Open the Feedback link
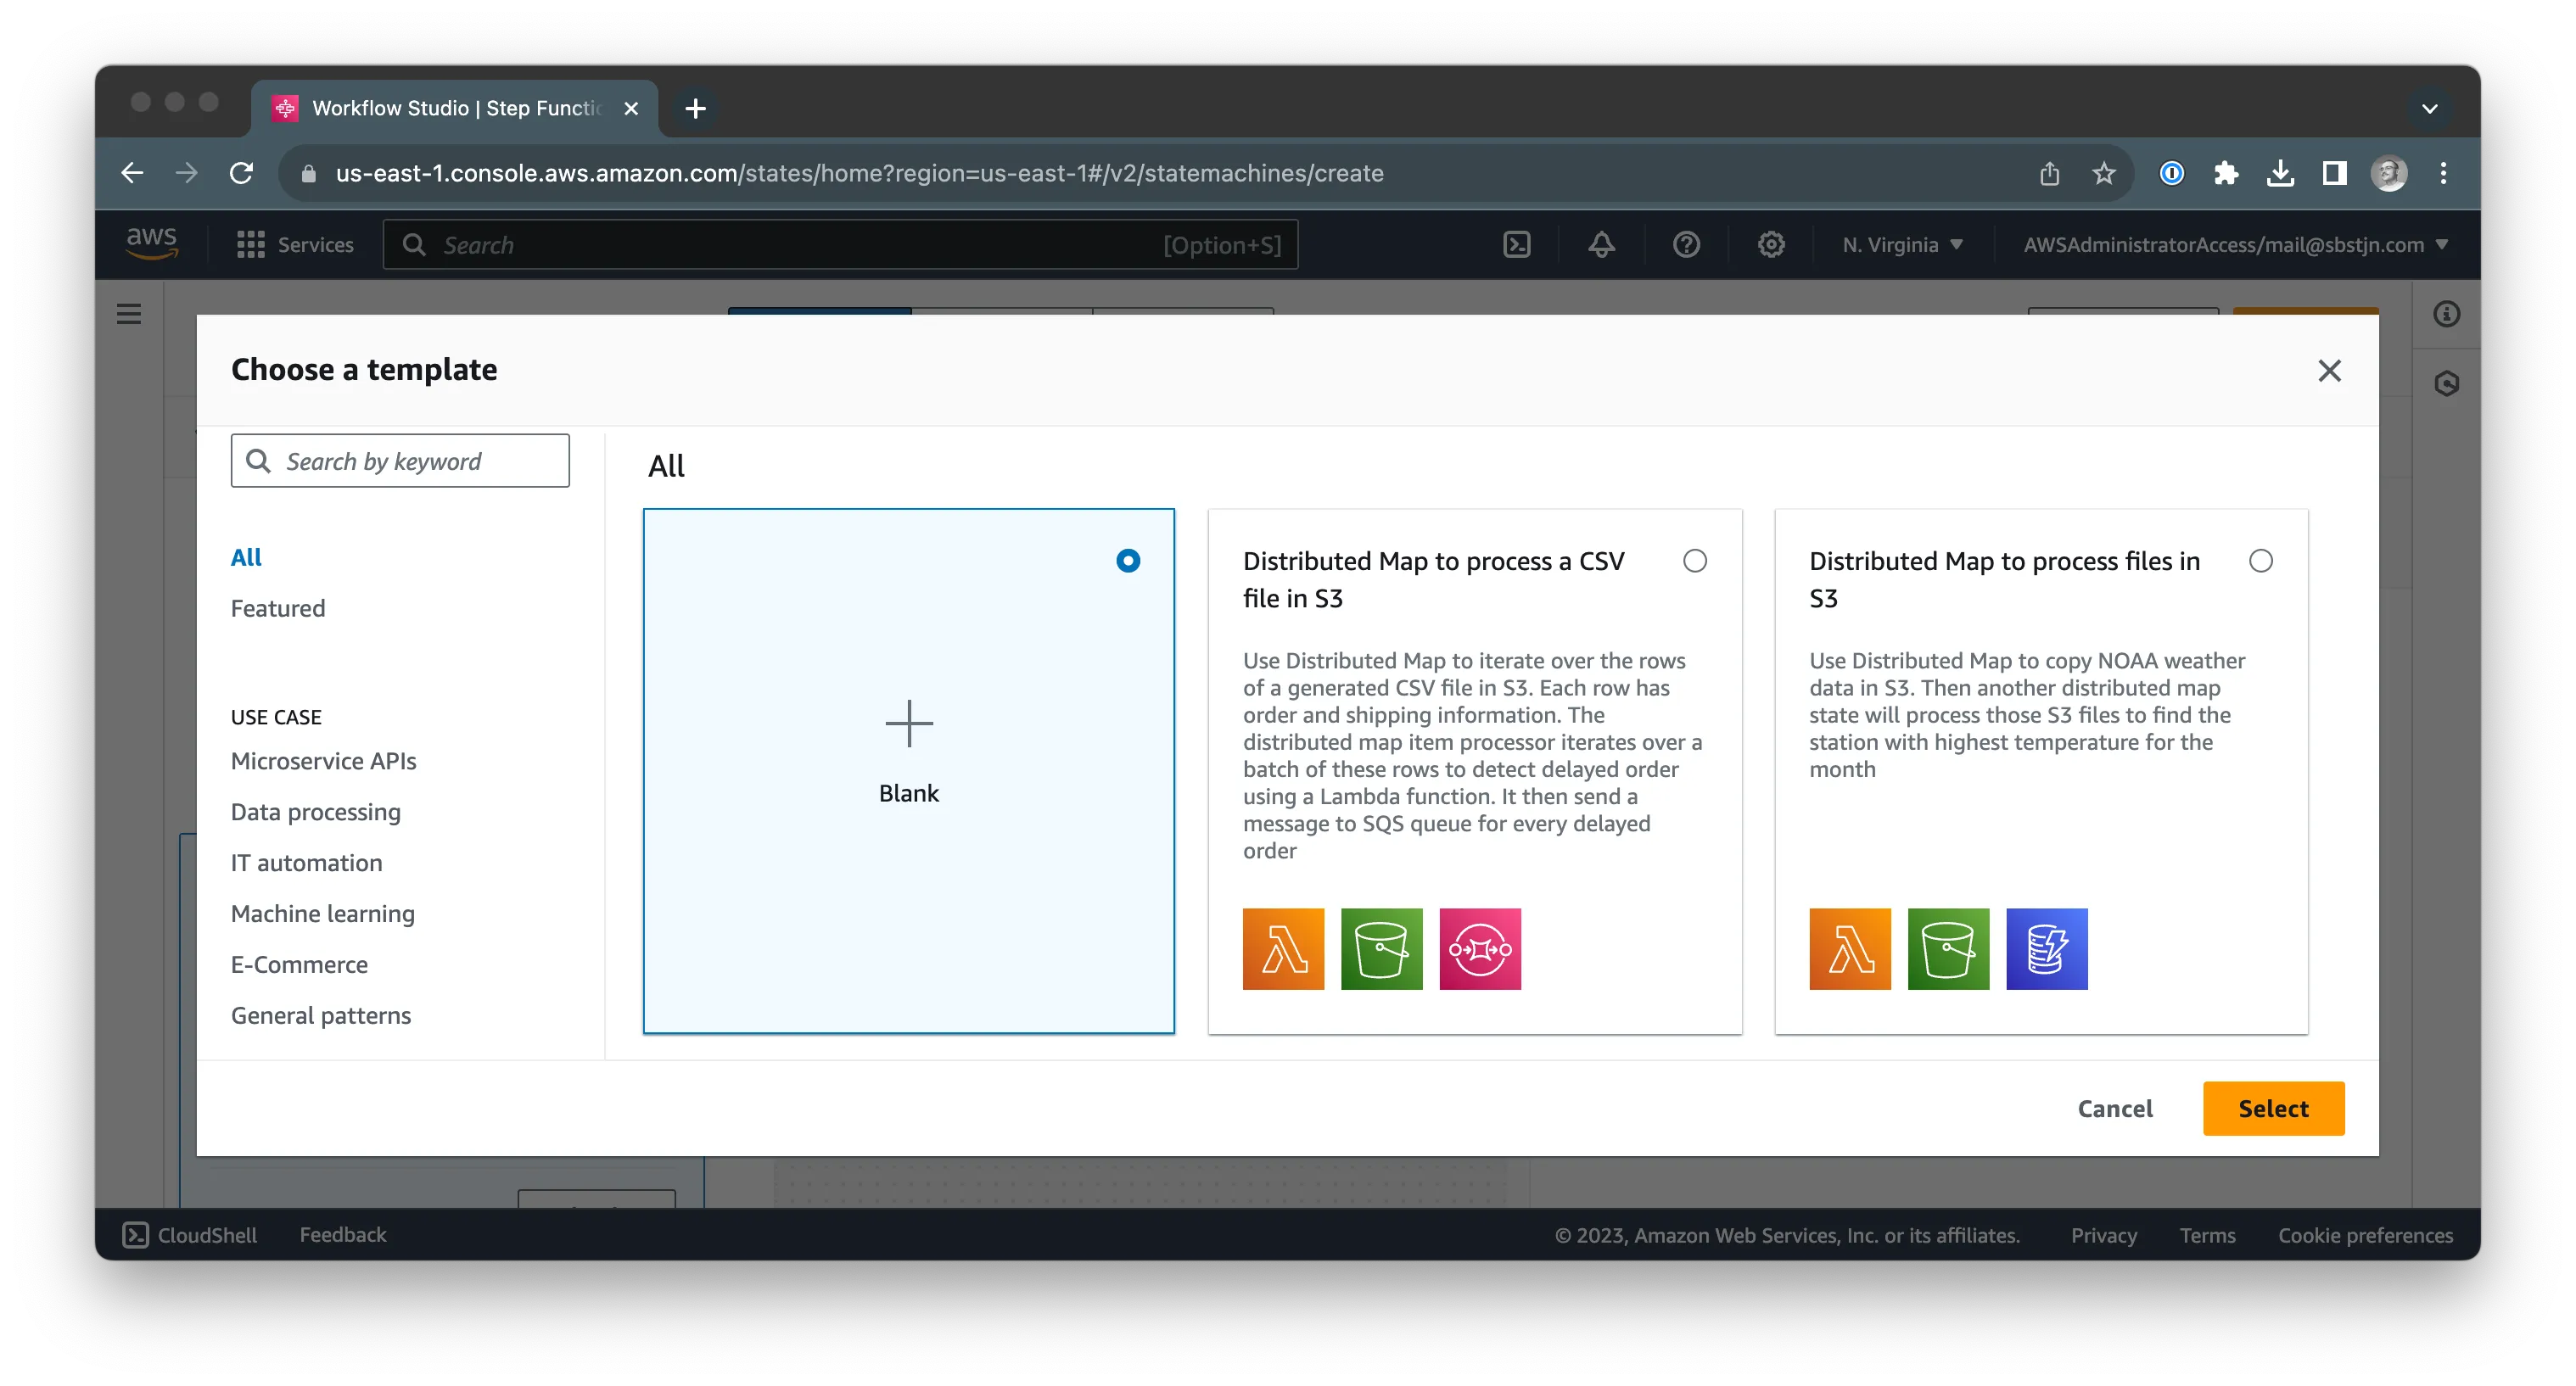 342,1234
